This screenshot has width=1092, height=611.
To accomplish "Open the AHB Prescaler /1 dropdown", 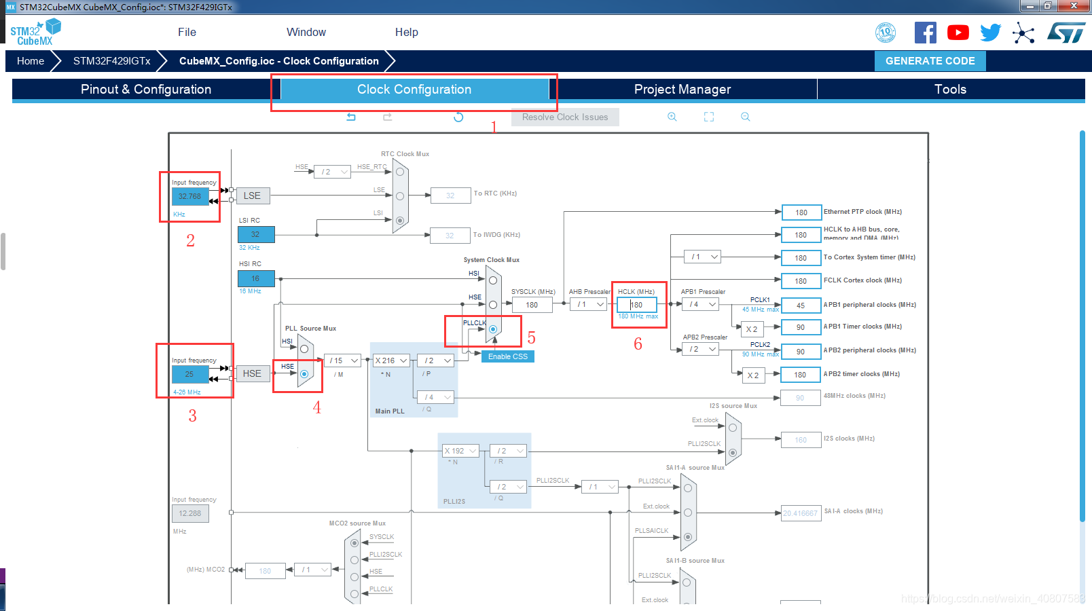I will (588, 304).
